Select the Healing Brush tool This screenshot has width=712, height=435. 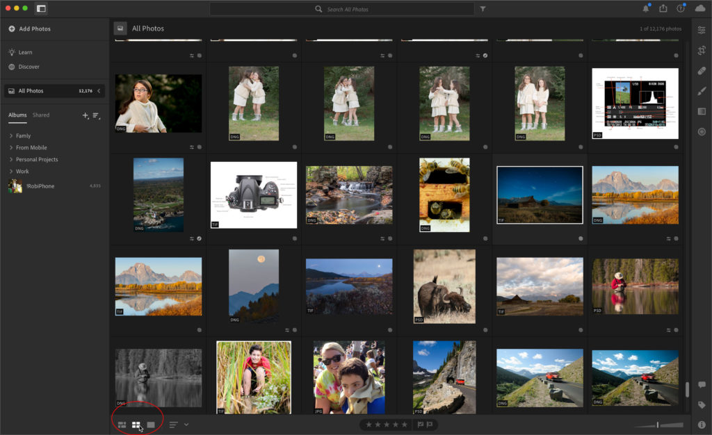click(702, 71)
